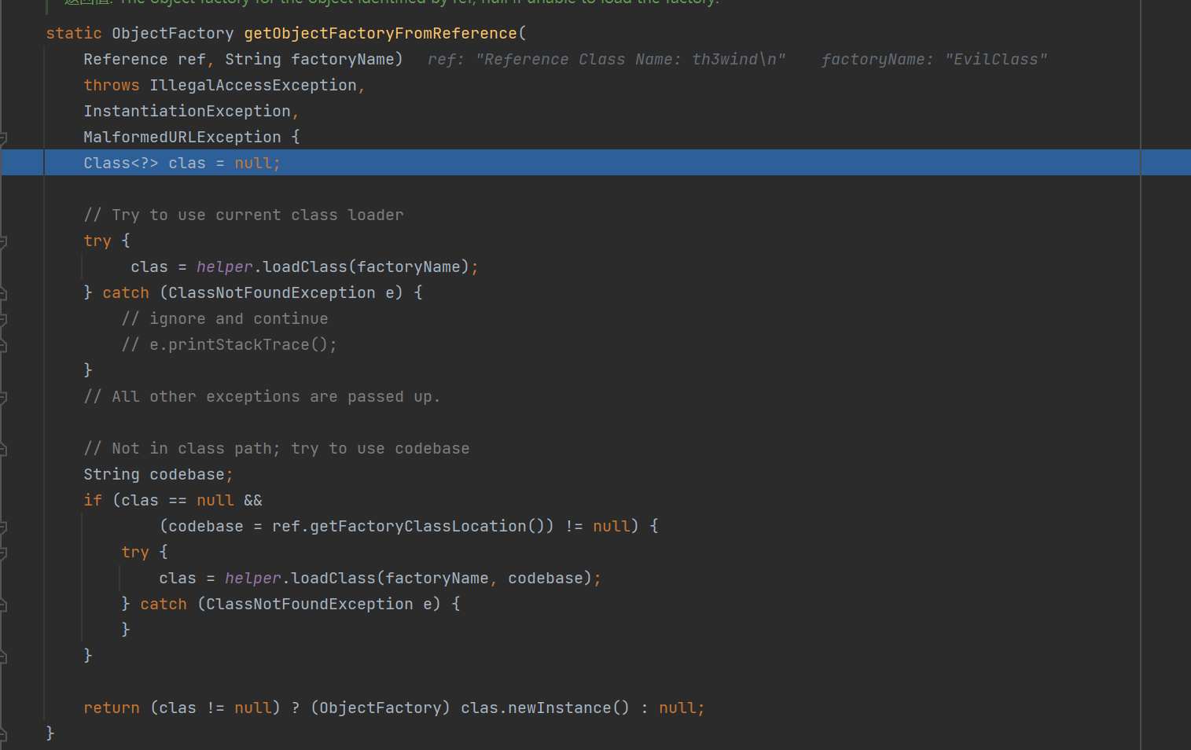This screenshot has width=1191, height=750.
Task: Click the 'if' keyword
Action: click(x=93, y=500)
